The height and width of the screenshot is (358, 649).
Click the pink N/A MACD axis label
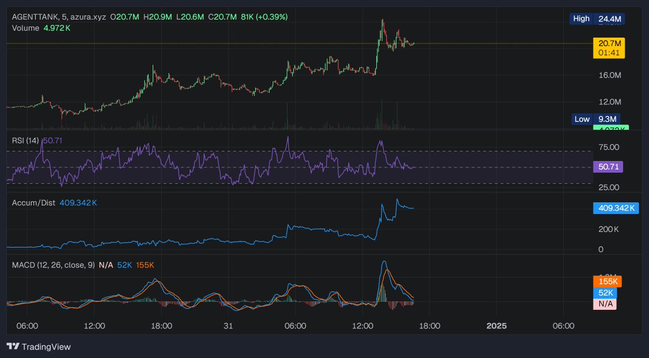pos(605,304)
